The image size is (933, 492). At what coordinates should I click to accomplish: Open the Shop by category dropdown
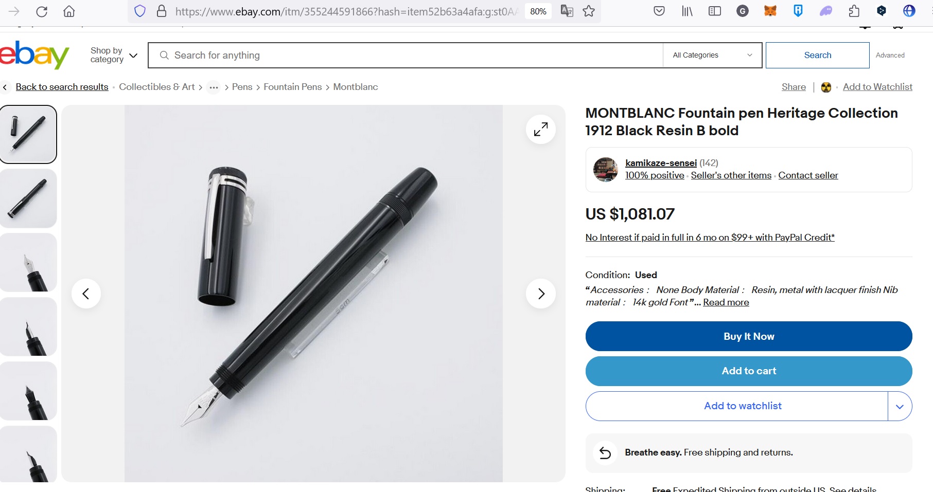113,55
